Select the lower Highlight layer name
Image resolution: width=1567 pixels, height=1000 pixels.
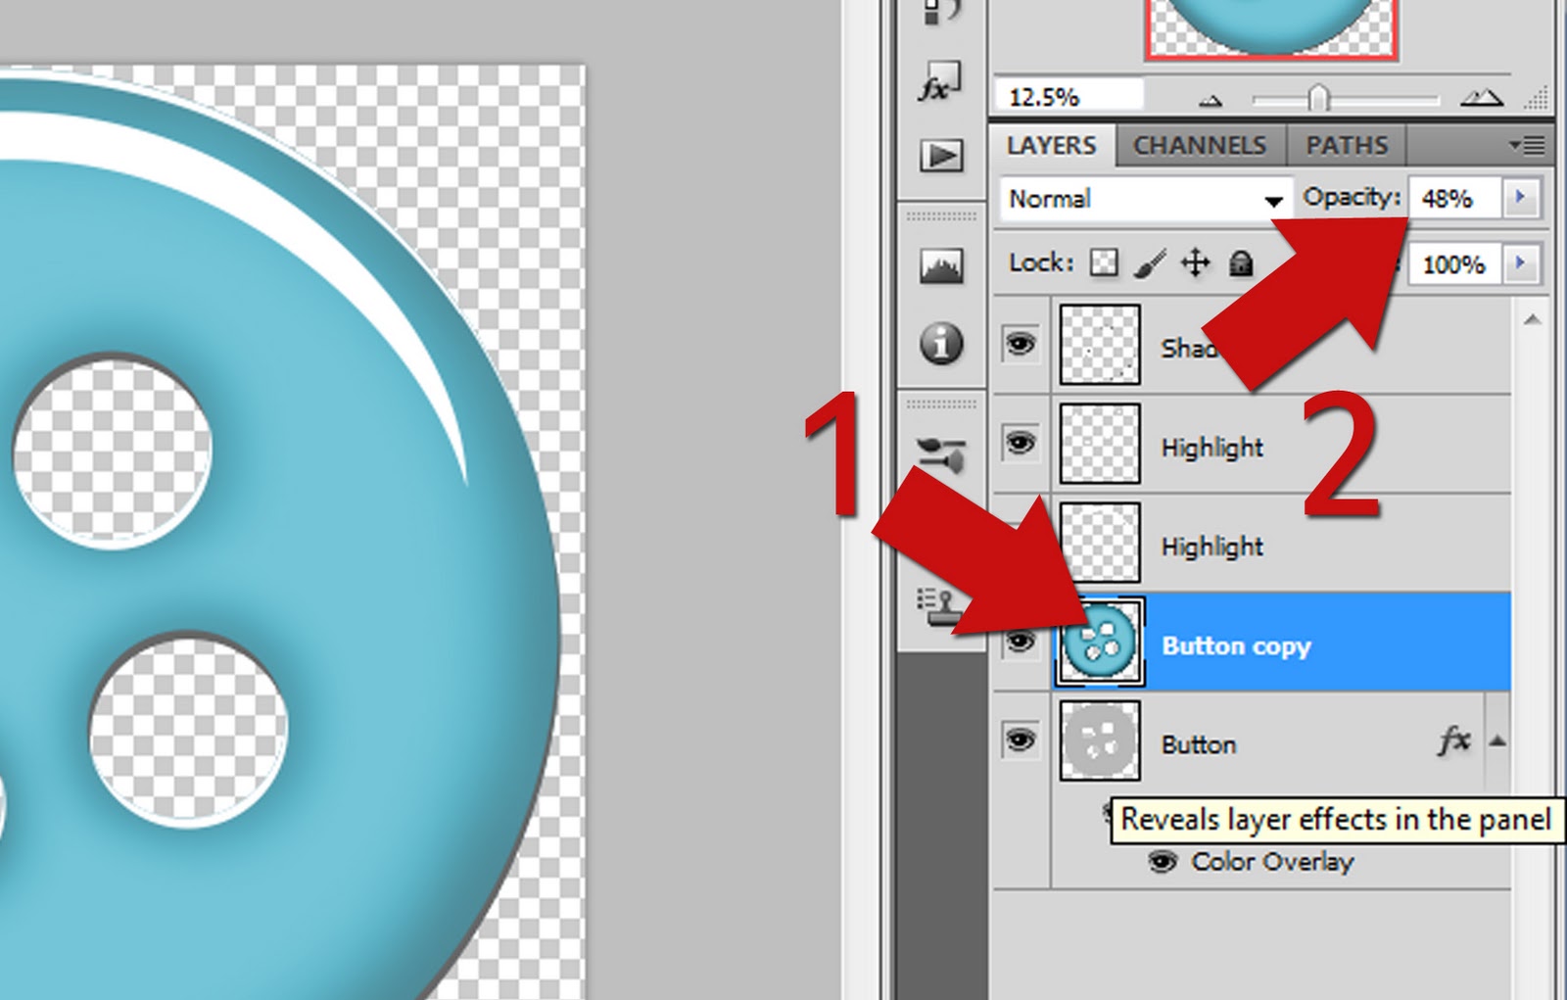click(1212, 546)
